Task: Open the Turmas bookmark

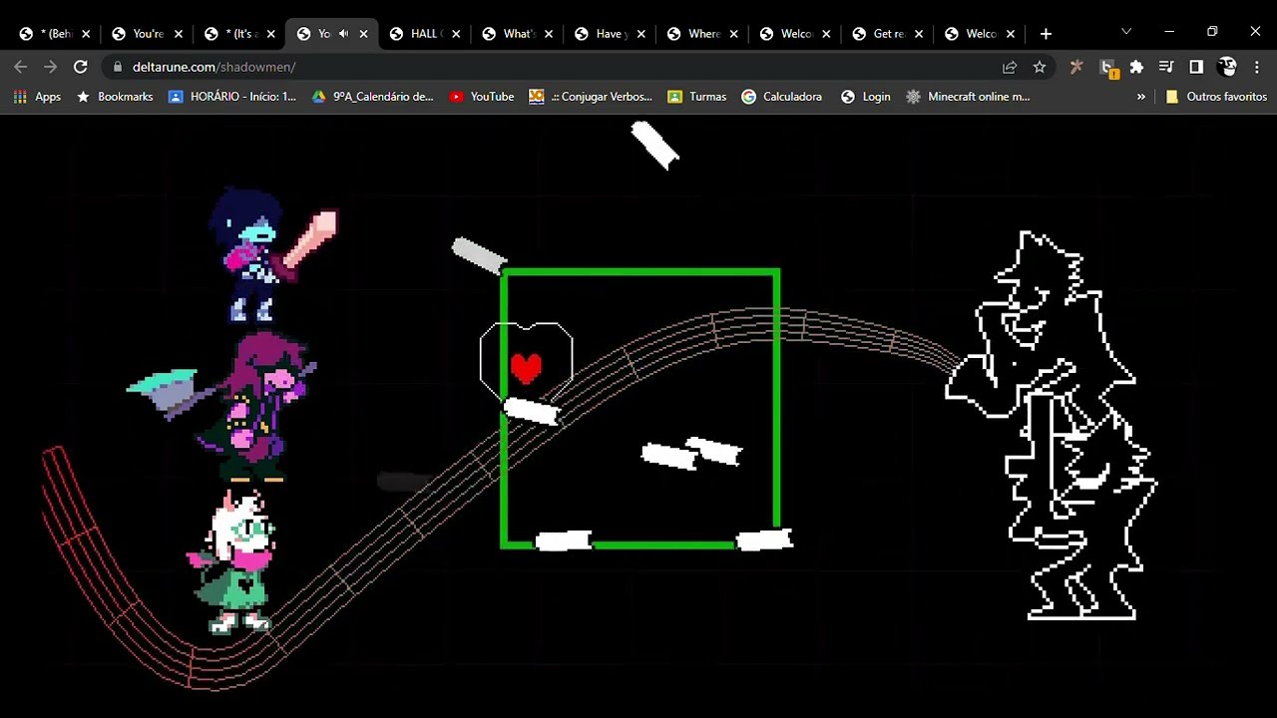Action: coord(696,97)
